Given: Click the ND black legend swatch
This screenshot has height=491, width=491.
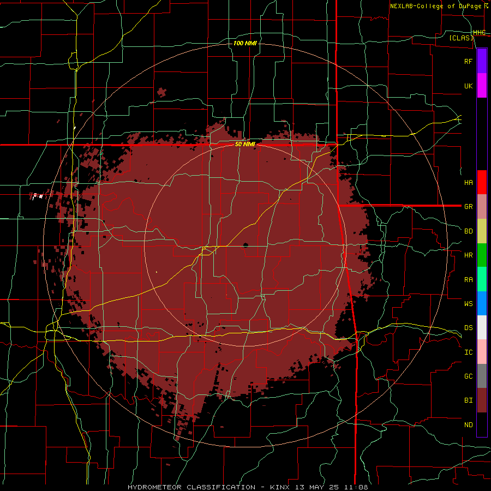Looking at the screenshot, I should 482,424.
